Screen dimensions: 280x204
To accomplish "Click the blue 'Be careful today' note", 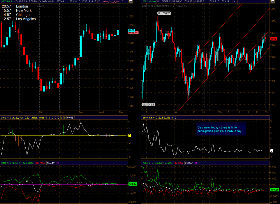I will 222,129.
